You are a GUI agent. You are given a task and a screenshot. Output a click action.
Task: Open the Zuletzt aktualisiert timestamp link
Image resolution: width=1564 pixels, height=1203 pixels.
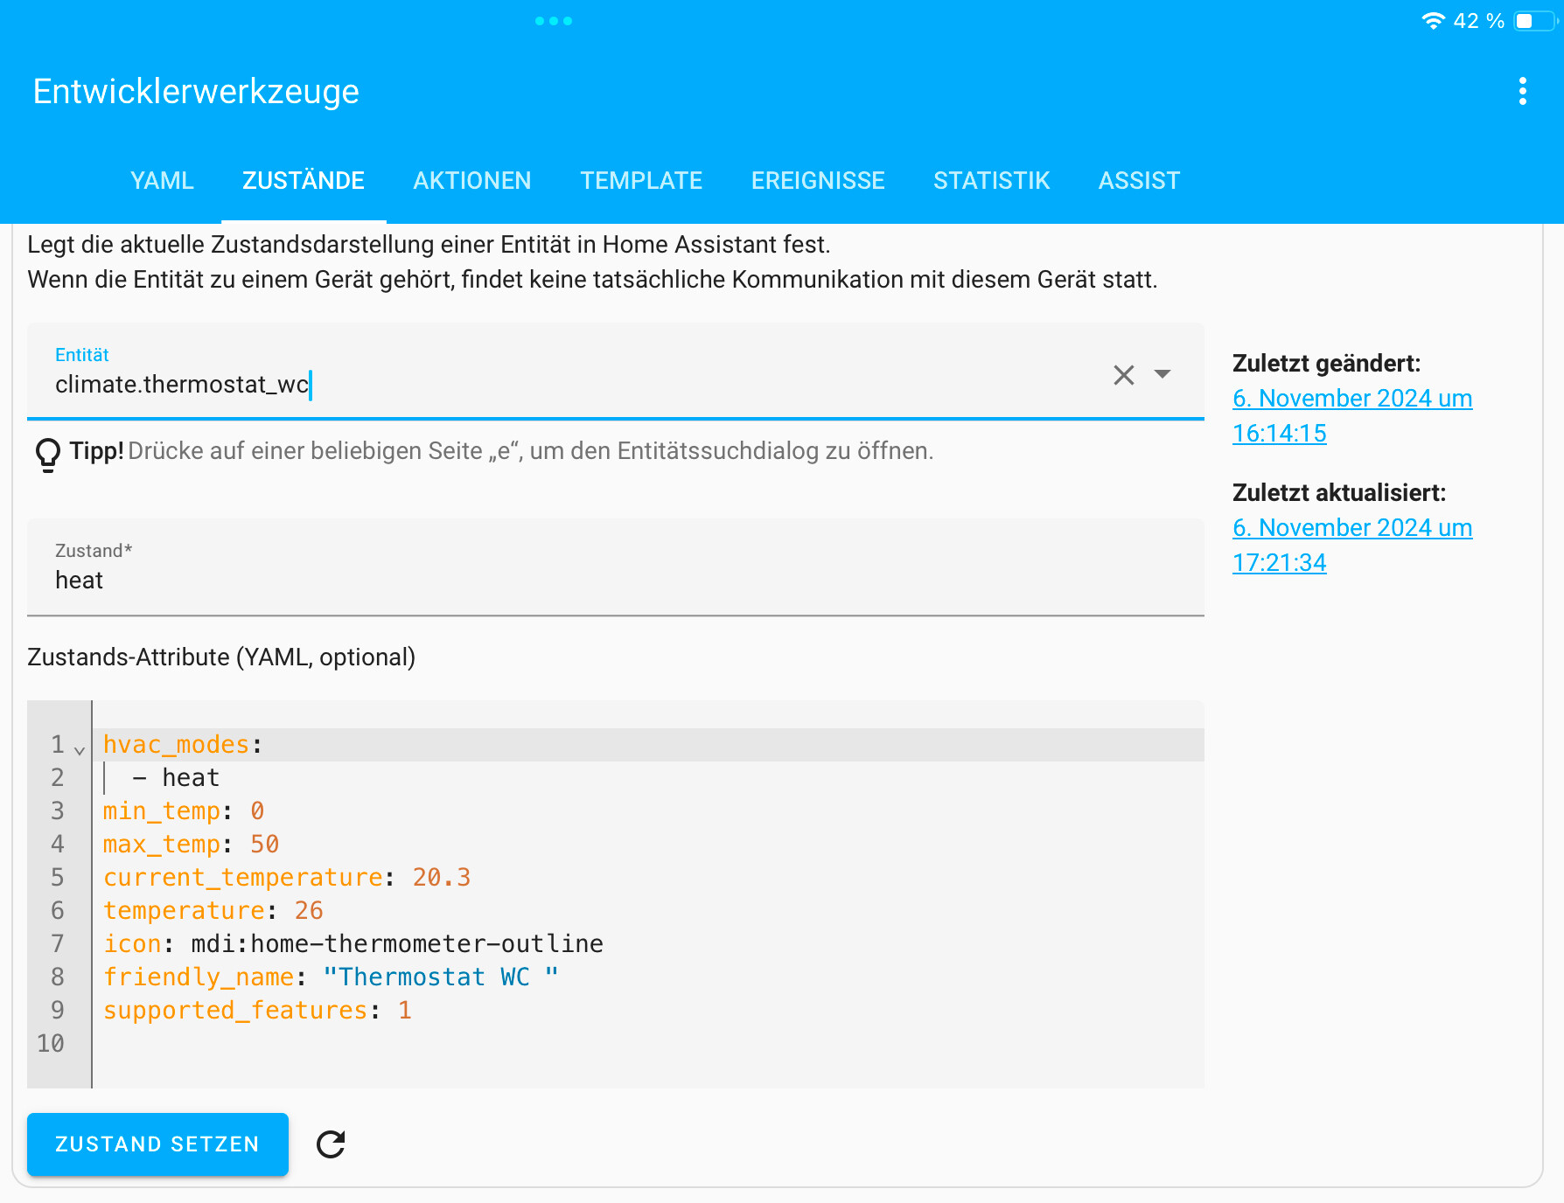[x=1351, y=545]
